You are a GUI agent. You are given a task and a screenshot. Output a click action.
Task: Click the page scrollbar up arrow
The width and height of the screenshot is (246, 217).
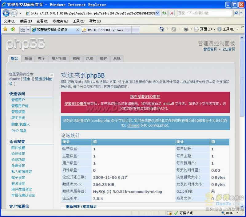[242, 38]
